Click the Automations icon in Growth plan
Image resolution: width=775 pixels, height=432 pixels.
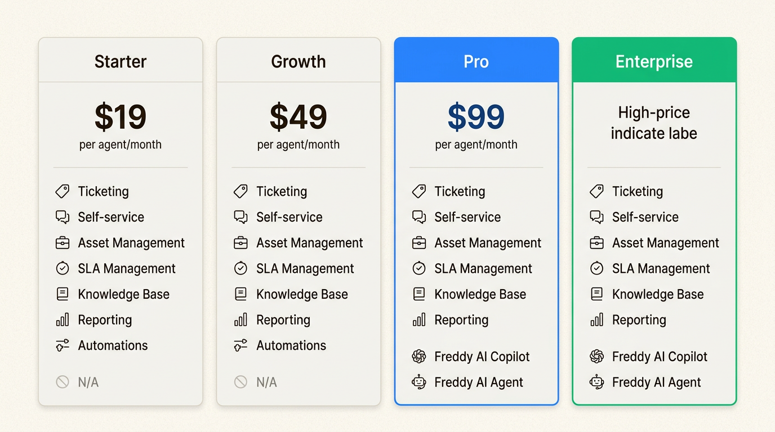click(x=240, y=346)
